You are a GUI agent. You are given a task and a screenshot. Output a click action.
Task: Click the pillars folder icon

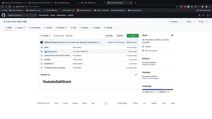tap(41, 47)
